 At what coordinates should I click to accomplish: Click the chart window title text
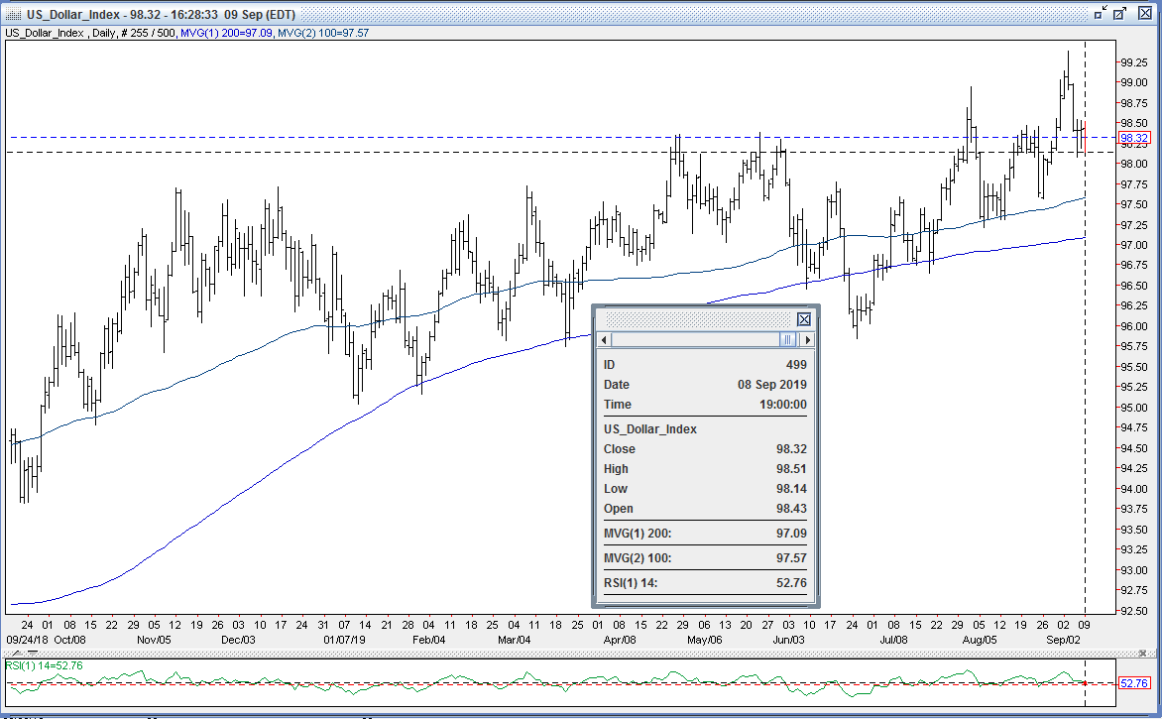(x=161, y=14)
